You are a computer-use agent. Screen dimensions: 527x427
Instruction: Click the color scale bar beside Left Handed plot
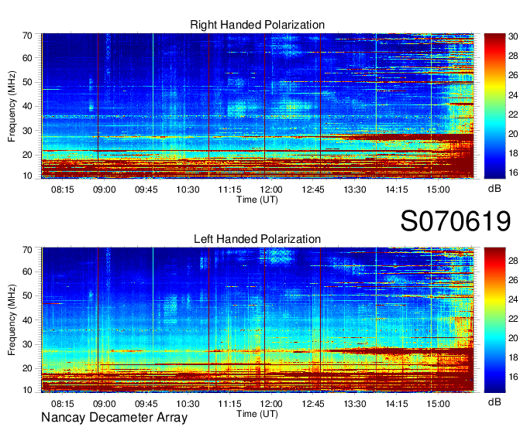(494, 320)
